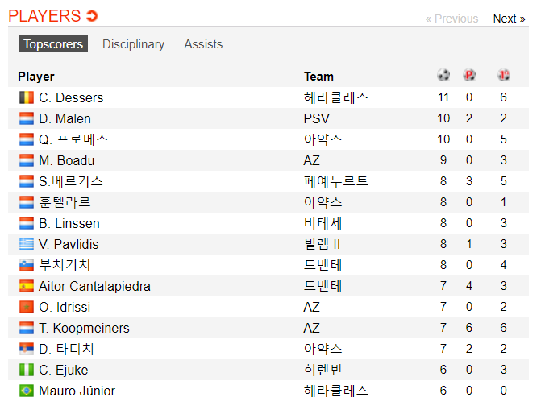Click the Nigerian flag next to C. Ejuke
Screen dimensions: 541x414
27,370
